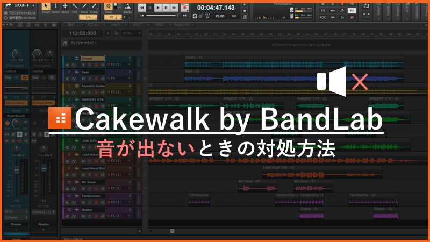Click the transport Record button

click(184, 8)
